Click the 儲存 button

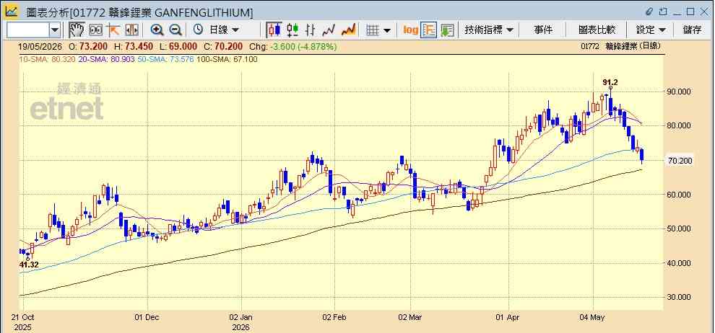point(692,30)
